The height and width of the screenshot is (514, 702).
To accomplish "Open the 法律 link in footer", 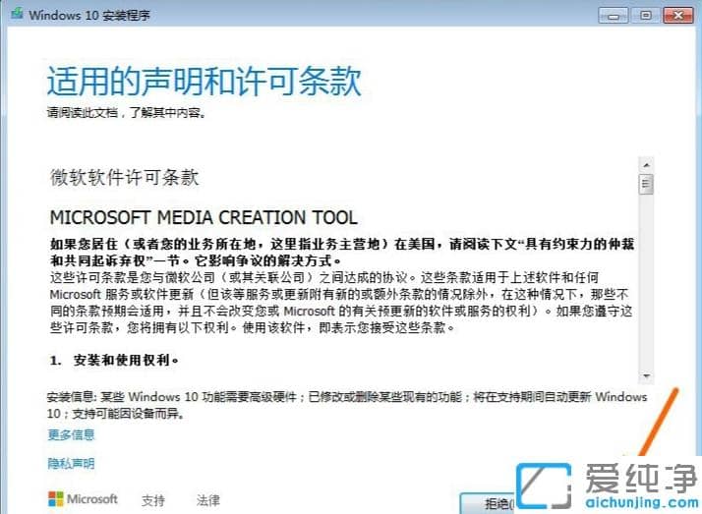I will [x=207, y=499].
